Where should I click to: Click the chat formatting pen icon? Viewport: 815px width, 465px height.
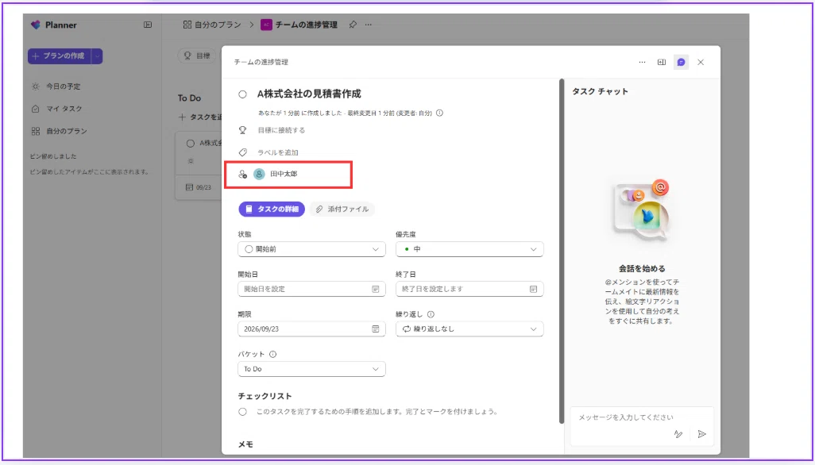tap(678, 434)
